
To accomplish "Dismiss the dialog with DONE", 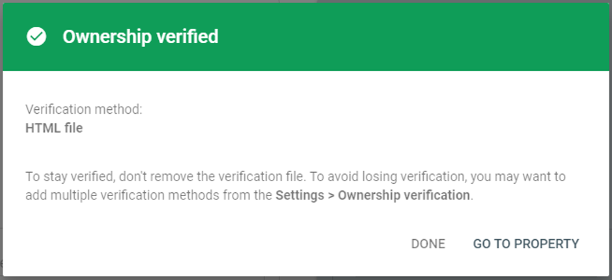I will click(x=428, y=244).
